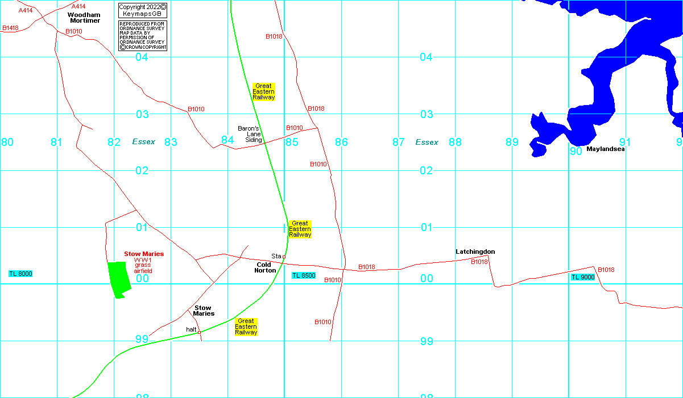Viewport: 683px width, 398px height.
Task: Click the Cold Norton village name
Action: tap(265, 267)
